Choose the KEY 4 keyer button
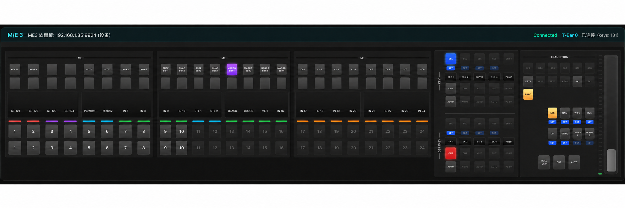This screenshot has width=625, height=208. tap(494, 77)
